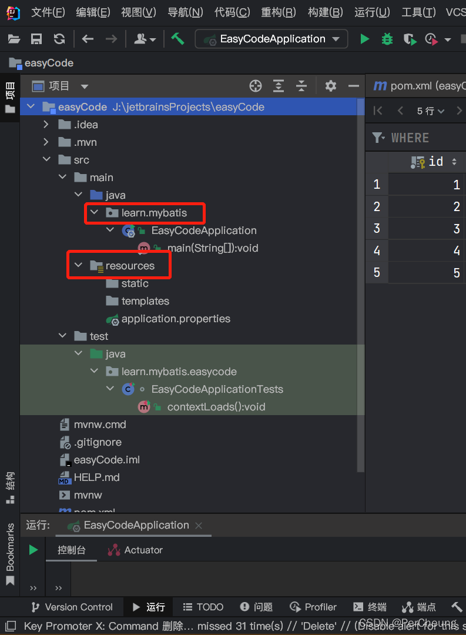This screenshot has height=635, width=466.
Task: Open the 重构(R) menu
Action: click(x=278, y=12)
